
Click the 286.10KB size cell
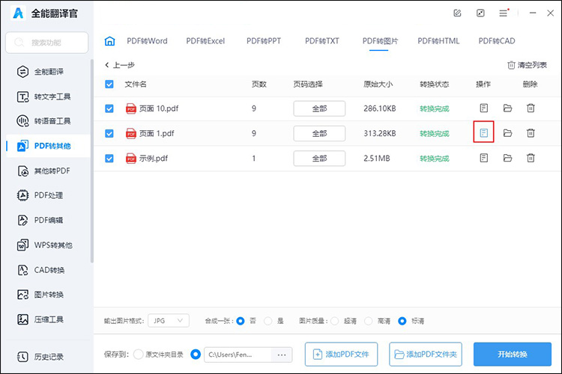(x=380, y=108)
